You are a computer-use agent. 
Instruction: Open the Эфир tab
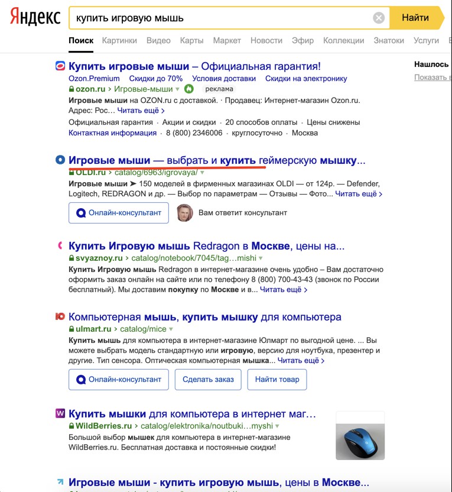point(303,40)
